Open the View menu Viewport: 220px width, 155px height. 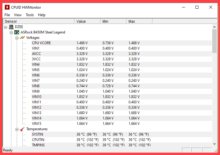pos(18,15)
